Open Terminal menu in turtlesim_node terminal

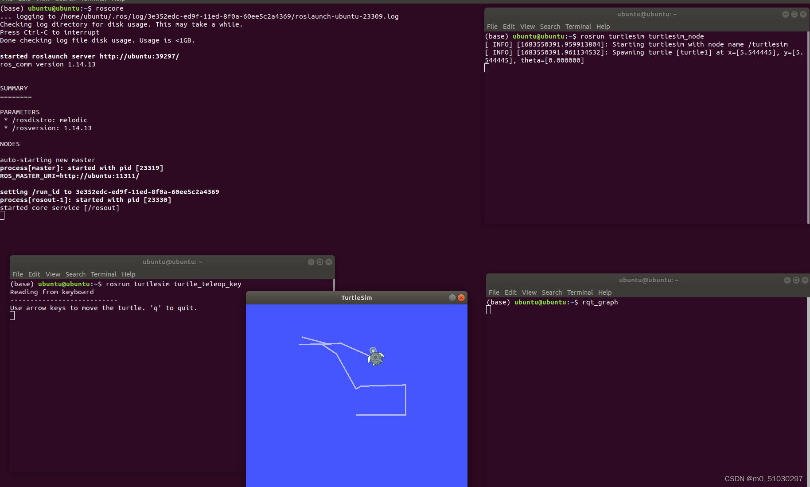pyautogui.click(x=578, y=27)
